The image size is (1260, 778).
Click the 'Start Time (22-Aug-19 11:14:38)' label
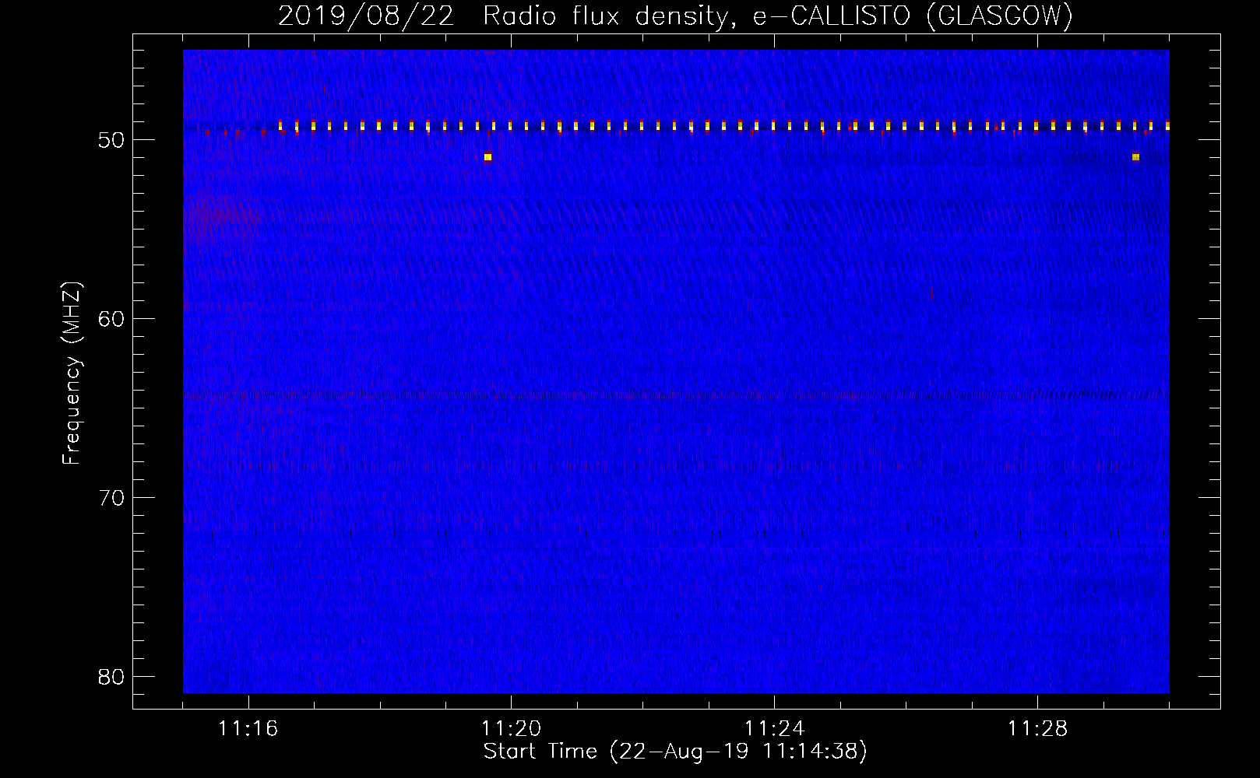(675, 752)
